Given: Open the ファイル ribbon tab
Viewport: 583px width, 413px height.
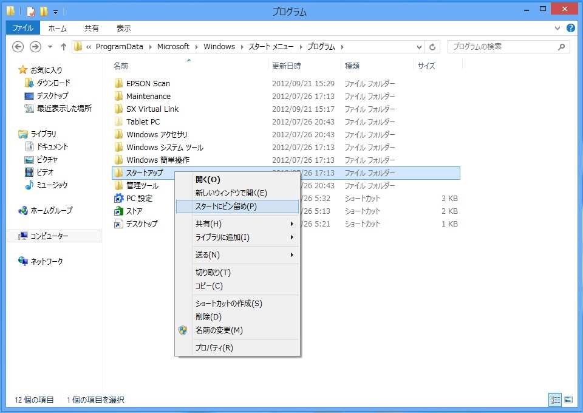Looking at the screenshot, I should tap(23, 28).
